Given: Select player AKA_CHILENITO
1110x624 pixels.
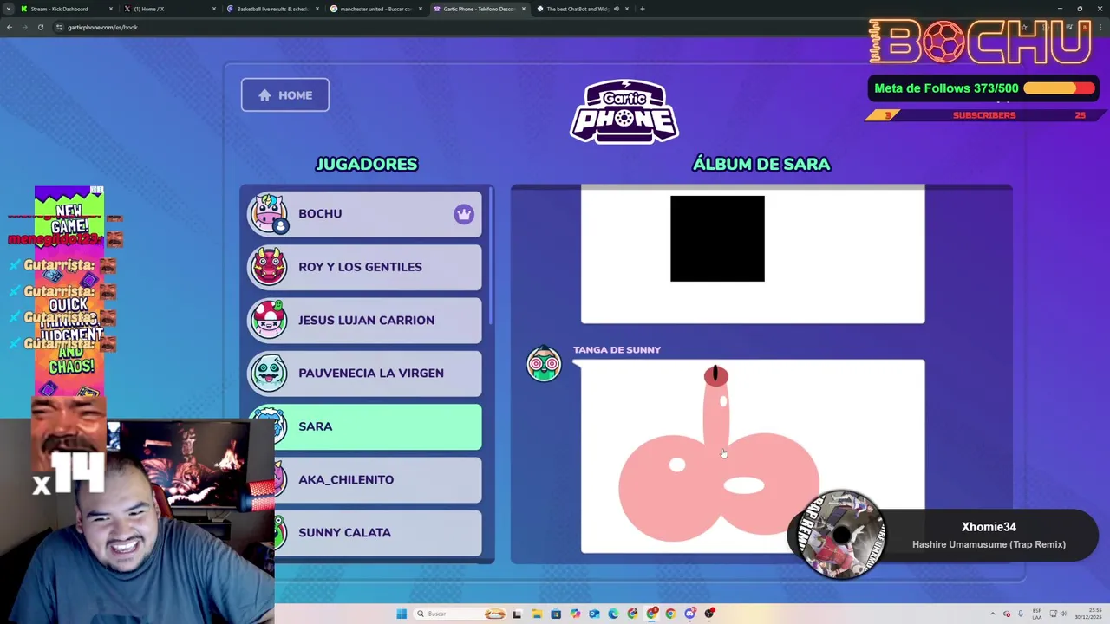Looking at the screenshot, I should point(365,479).
